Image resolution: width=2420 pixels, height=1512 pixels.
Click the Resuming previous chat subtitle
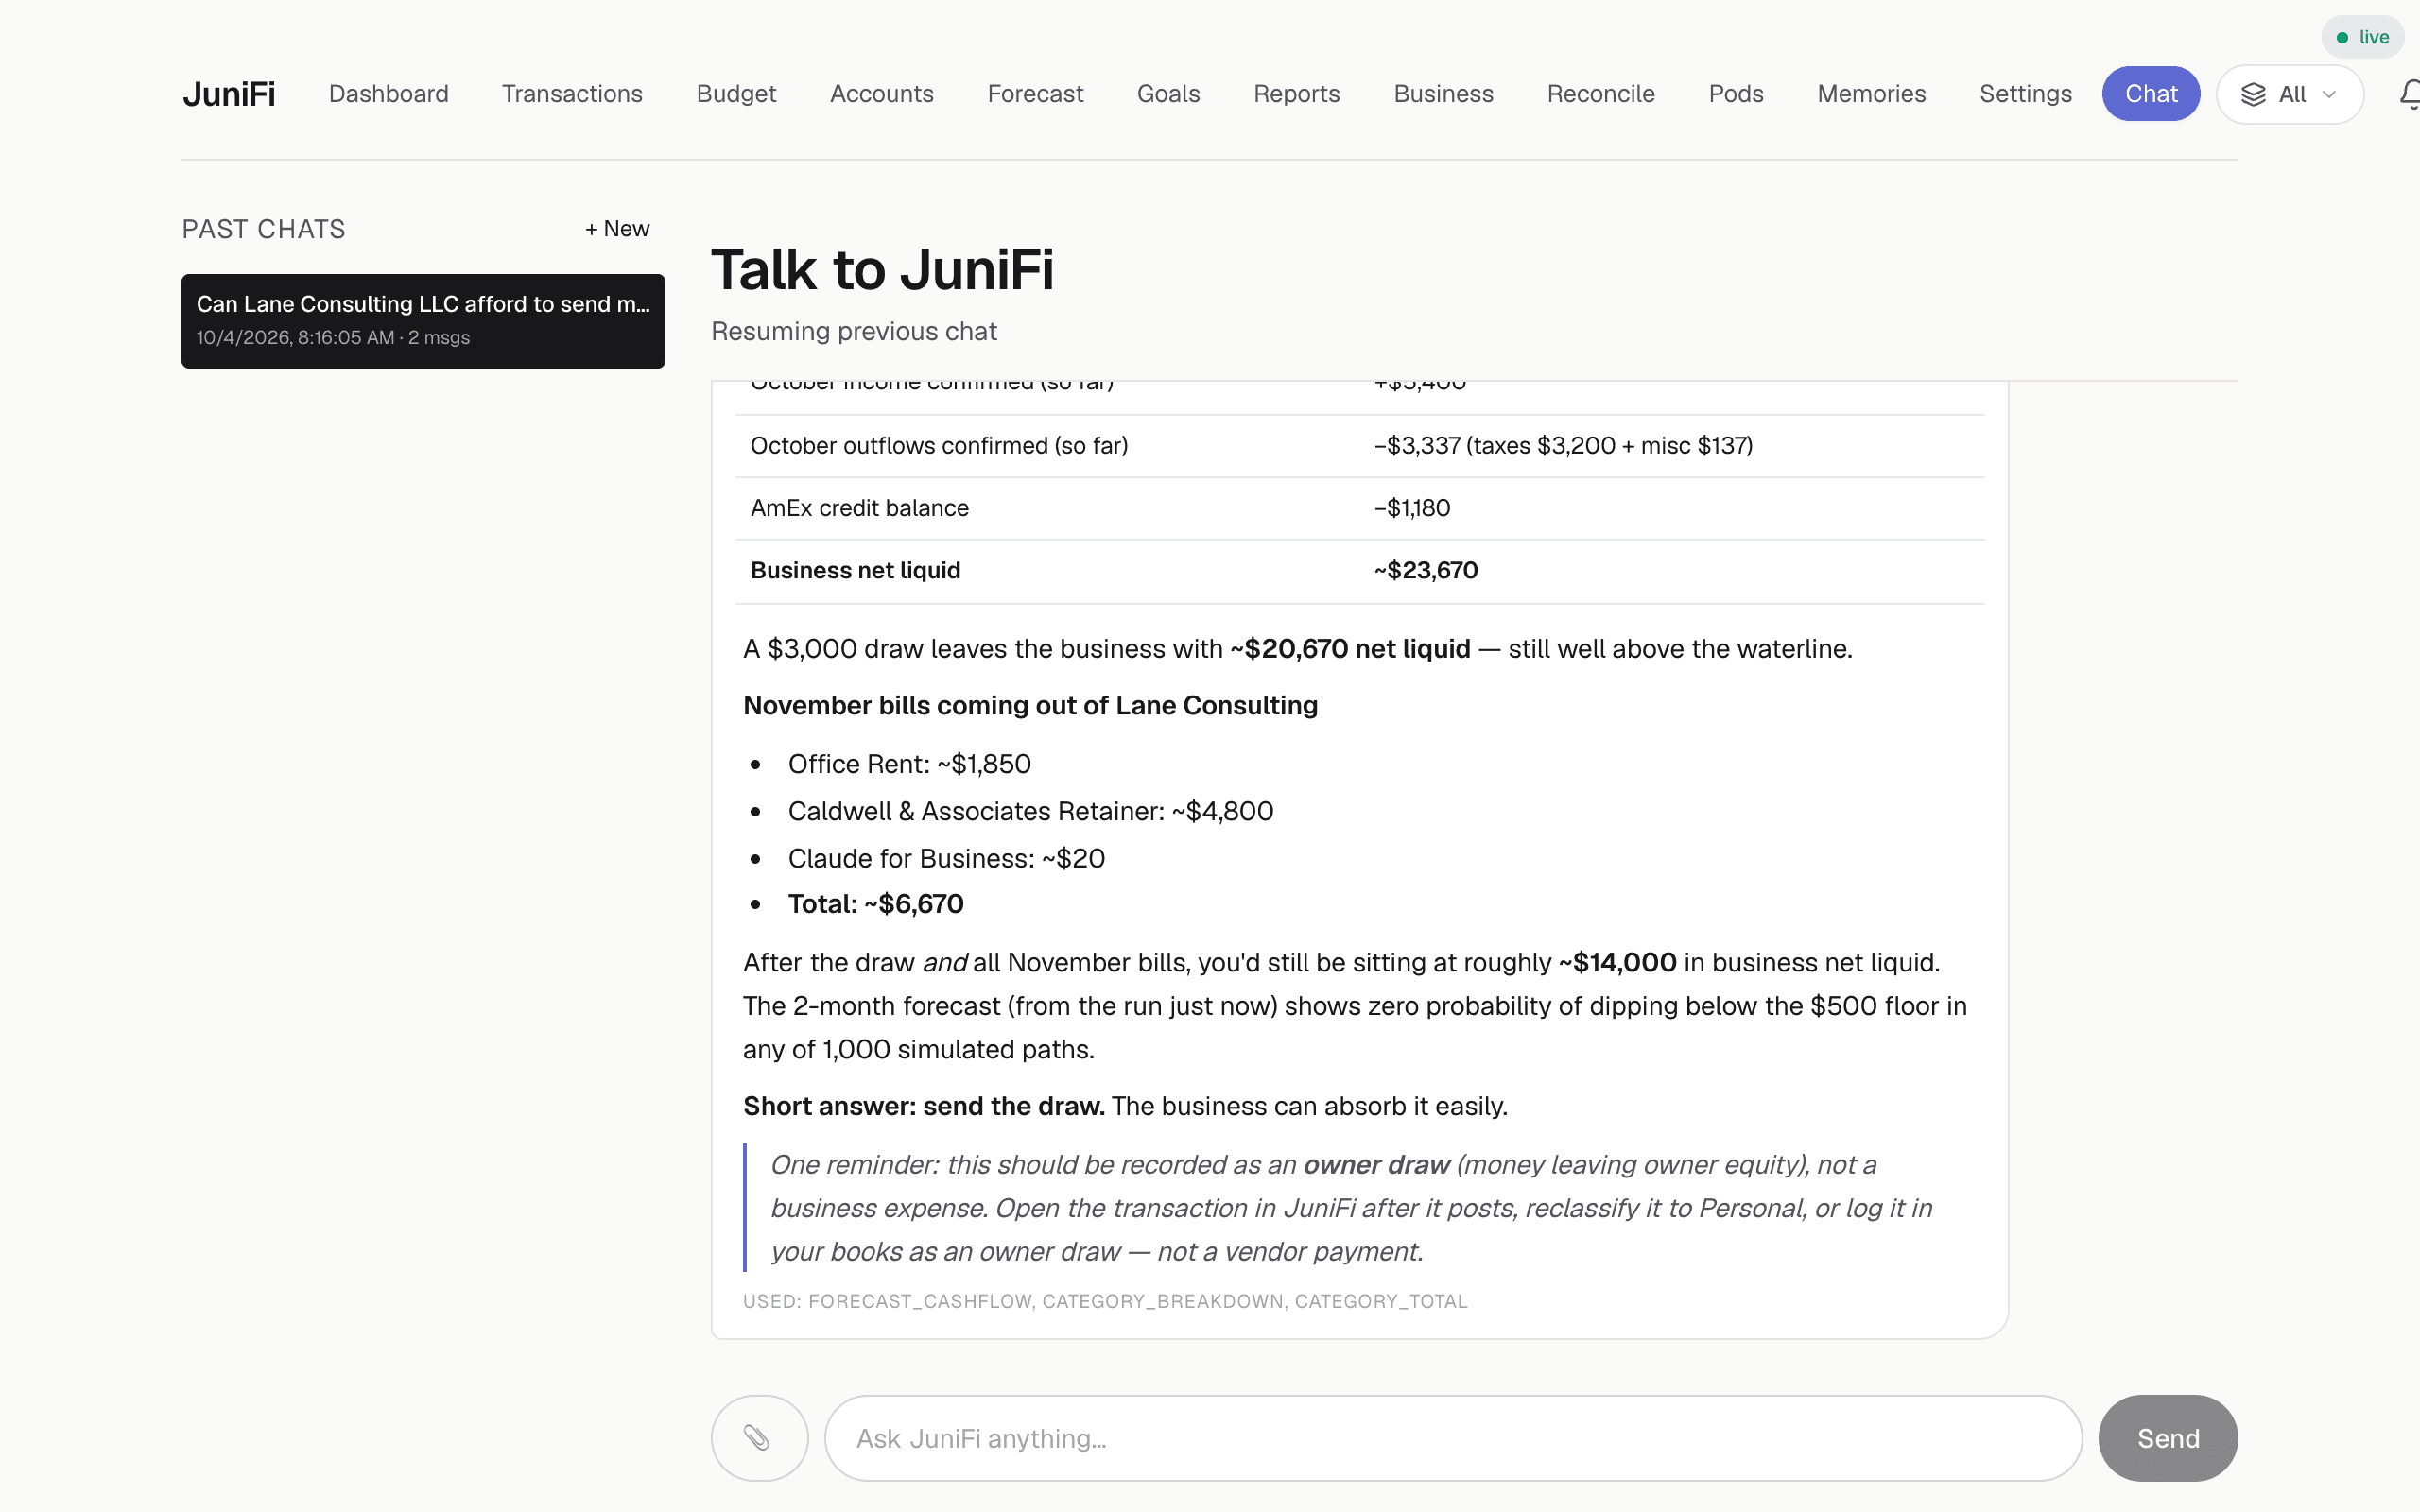point(853,331)
